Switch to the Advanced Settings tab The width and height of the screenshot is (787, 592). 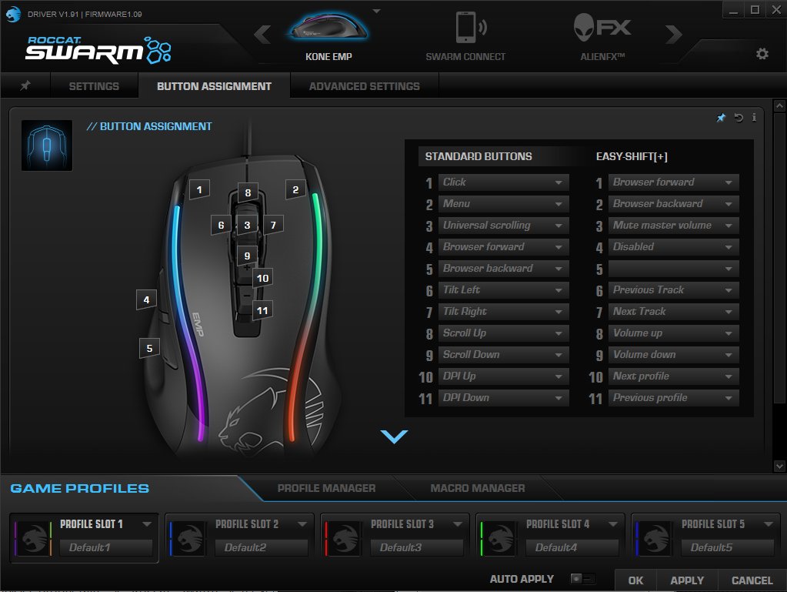click(363, 87)
